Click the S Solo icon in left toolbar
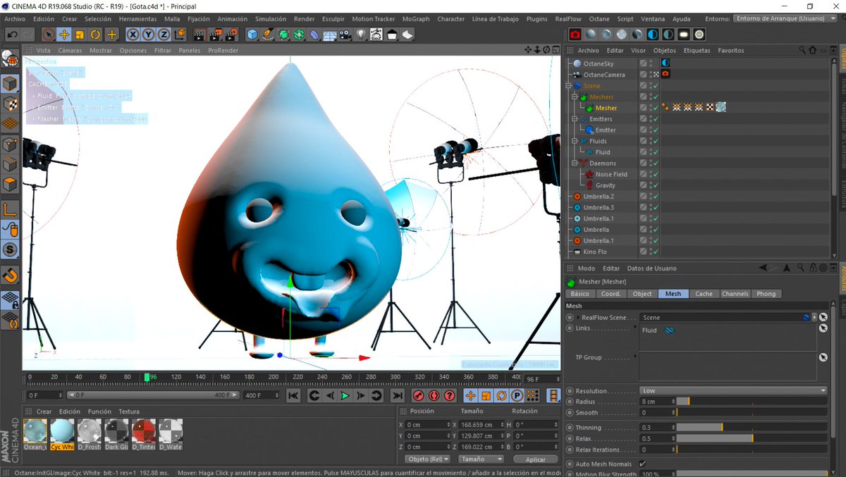Image resolution: width=846 pixels, height=477 pixels. click(10, 249)
